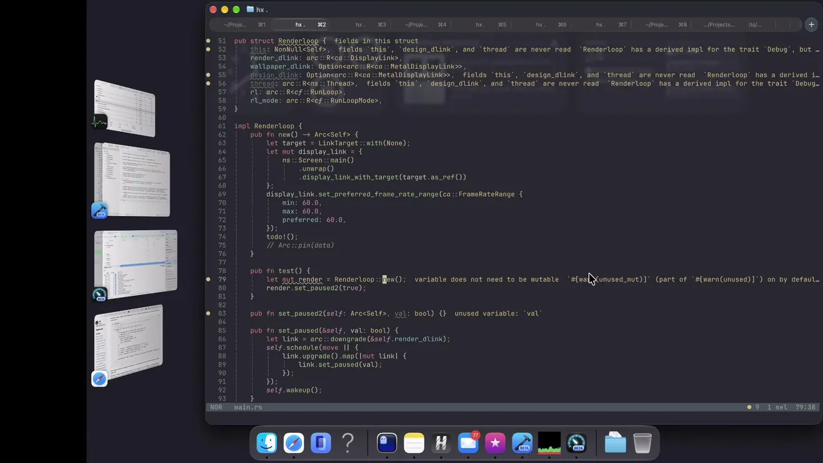
Task: Switch to the Xcode Beta Stage Manager thumbnail
Action: (132, 181)
